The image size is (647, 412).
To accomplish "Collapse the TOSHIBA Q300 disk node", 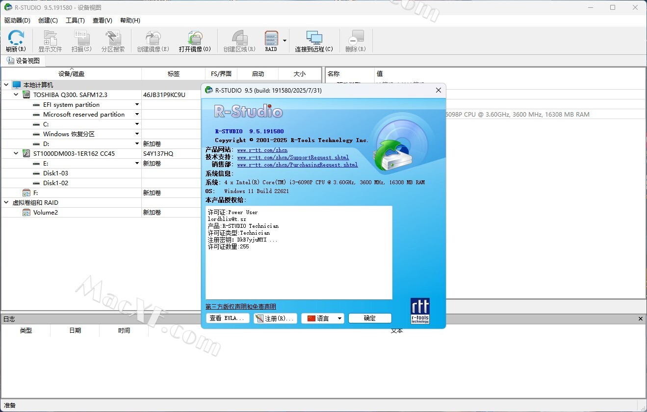I will [x=16, y=95].
